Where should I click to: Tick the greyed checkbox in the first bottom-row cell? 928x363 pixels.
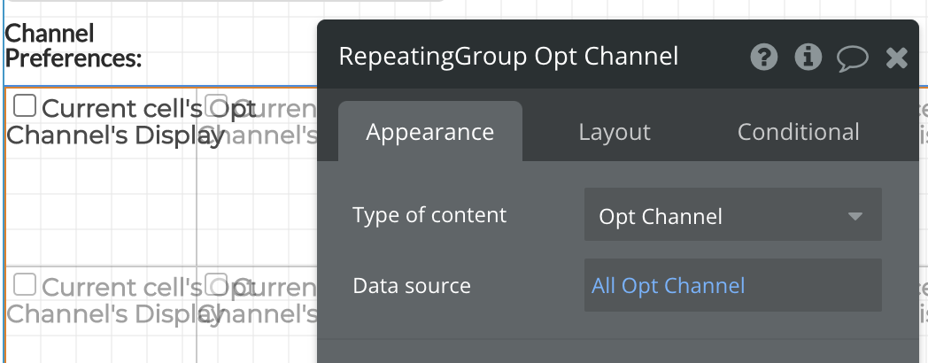[x=25, y=284]
